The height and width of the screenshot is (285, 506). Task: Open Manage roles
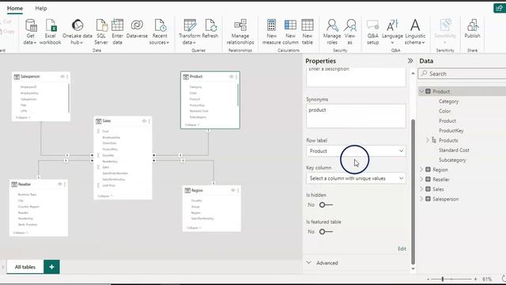332,32
